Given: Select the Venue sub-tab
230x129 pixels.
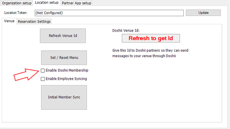Looking at the screenshot, I should pyautogui.click(x=9, y=21).
